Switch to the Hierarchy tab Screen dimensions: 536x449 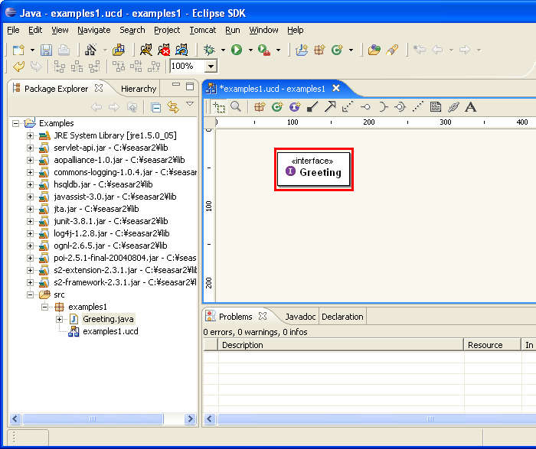pyautogui.click(x=139, y=89)
